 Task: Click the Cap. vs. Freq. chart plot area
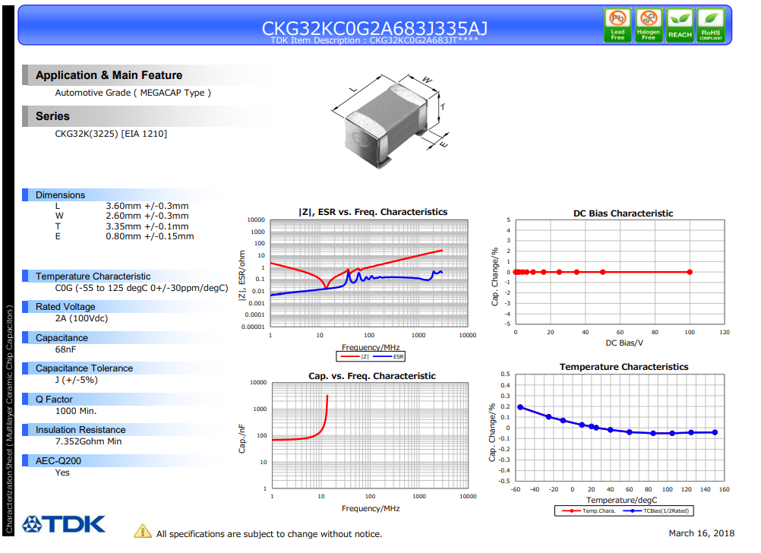click(x=370, y=435)
